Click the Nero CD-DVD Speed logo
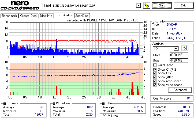Viewport: 194px width, 118px height. click(20, 5)
